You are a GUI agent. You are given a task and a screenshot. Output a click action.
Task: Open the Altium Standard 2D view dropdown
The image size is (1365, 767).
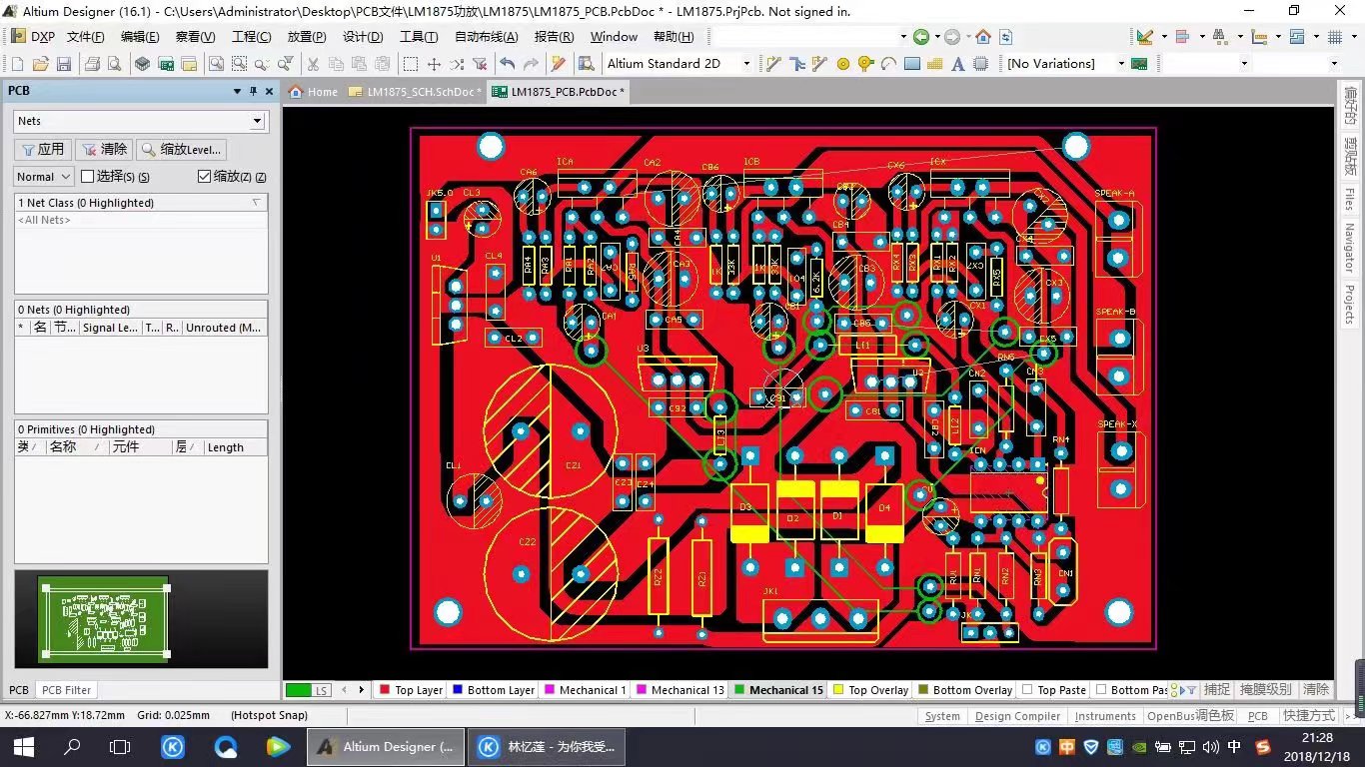tap(745, 64)
